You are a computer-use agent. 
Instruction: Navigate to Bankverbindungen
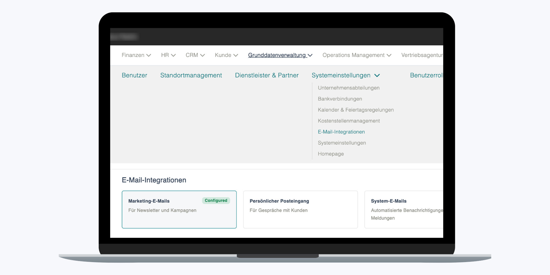click(x=340, y=99)
